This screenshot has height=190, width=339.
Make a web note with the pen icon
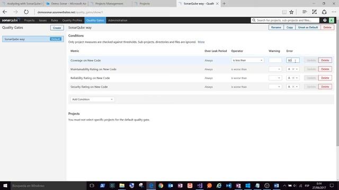(x=314, y=12)
